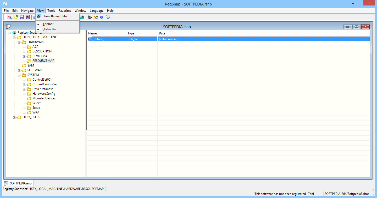Open the Tools menu
This screenshot has height=198, width=377.
point(51,11)
